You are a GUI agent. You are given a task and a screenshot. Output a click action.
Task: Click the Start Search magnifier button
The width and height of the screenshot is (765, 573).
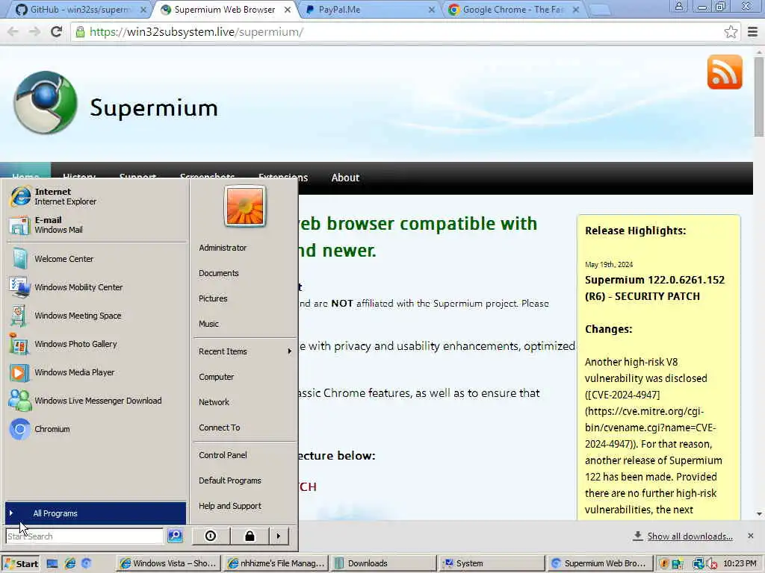tap(175, 536)
